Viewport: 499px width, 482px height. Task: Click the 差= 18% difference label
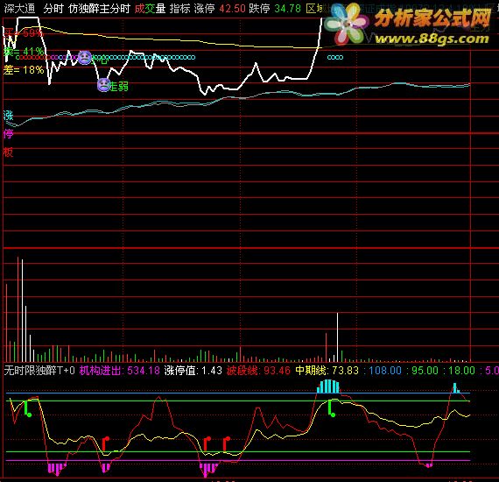click(x=24, y=69)
